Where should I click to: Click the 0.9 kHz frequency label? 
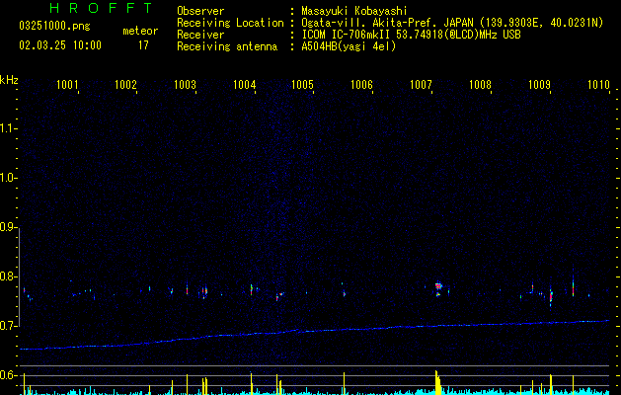point(8,227)
